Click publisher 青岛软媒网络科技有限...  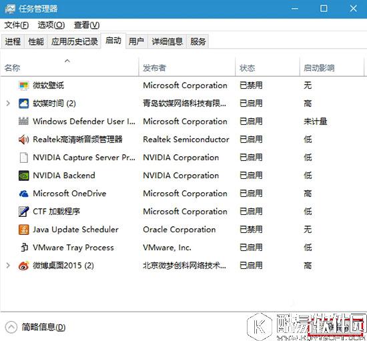184,103
